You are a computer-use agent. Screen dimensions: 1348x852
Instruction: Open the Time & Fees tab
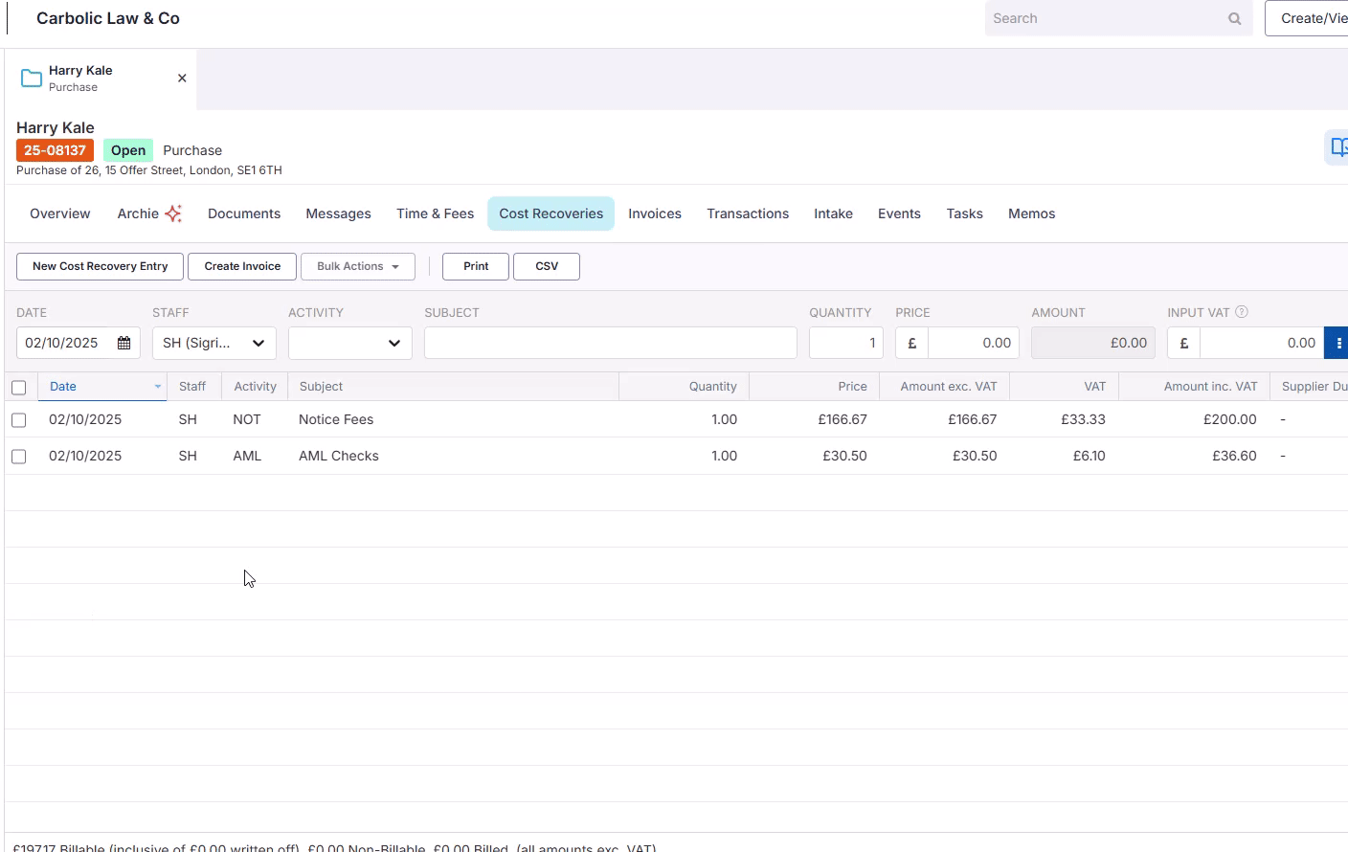(435, 213)
